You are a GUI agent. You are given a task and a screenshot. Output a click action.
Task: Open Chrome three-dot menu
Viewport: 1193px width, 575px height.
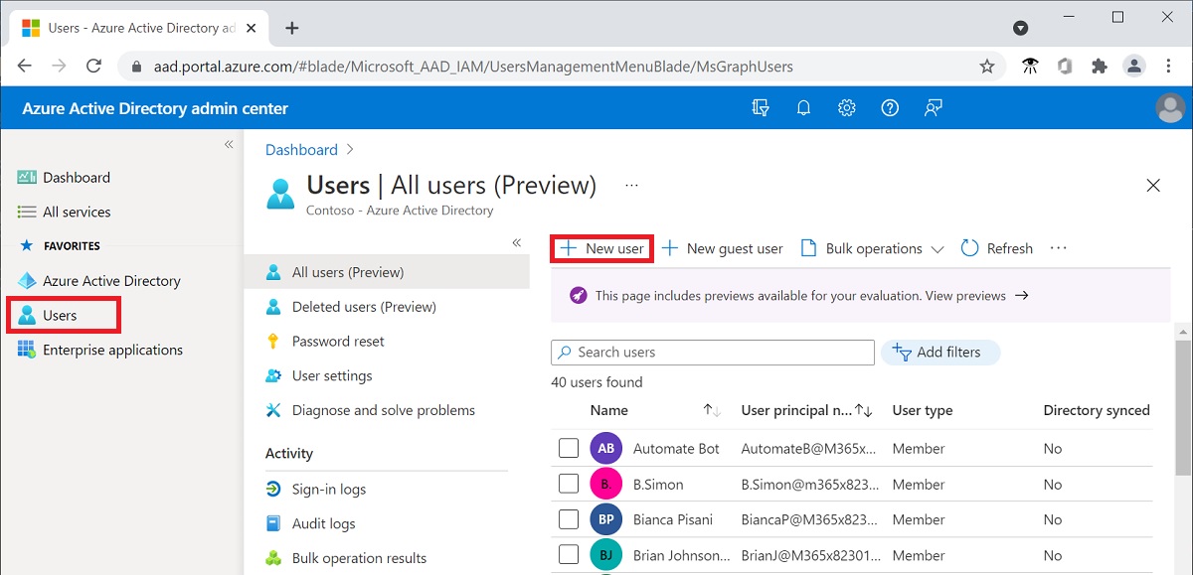point(1168,67)
